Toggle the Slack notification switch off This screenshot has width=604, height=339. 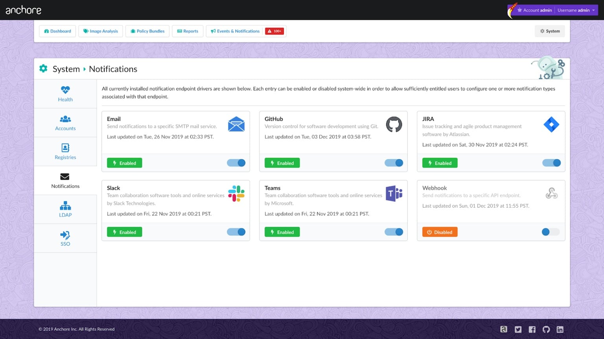point(236,232)
